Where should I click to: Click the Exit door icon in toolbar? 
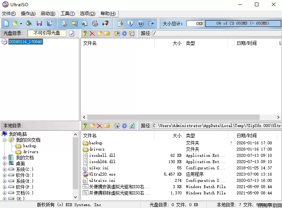pos(151,24)
